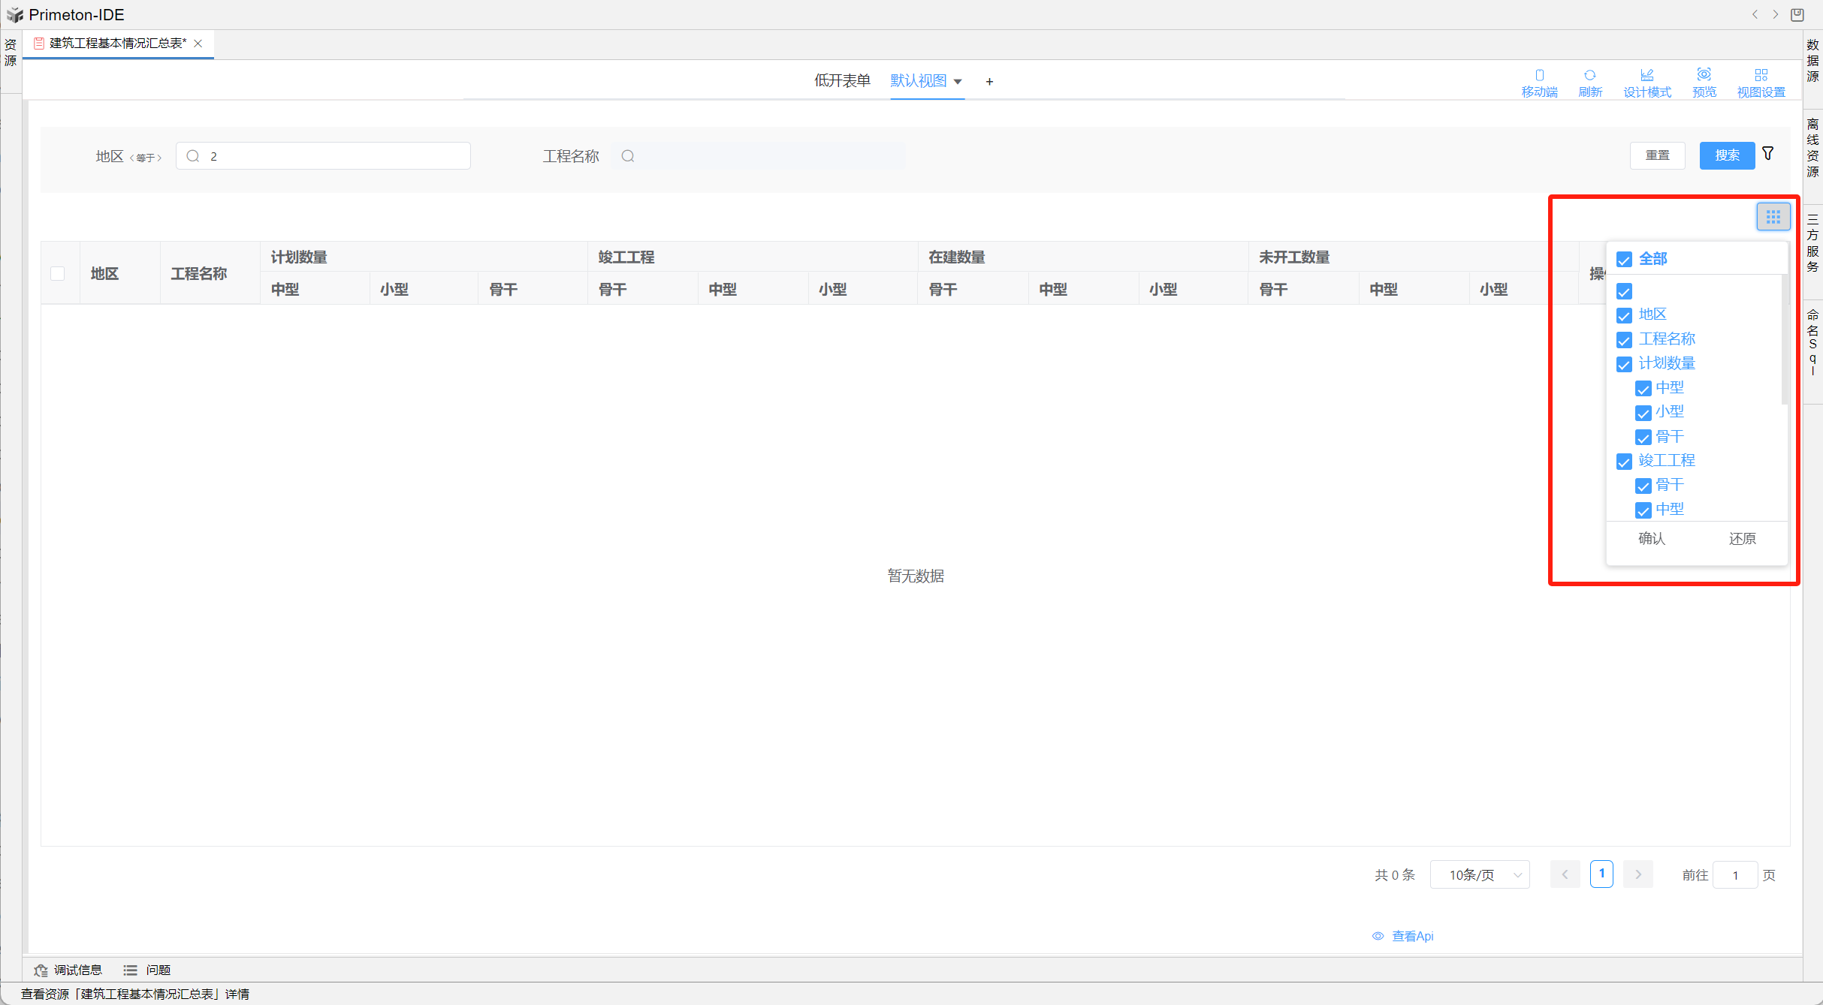
Task: Click the 调试信息 debug icon
Action: pos(41,970)
